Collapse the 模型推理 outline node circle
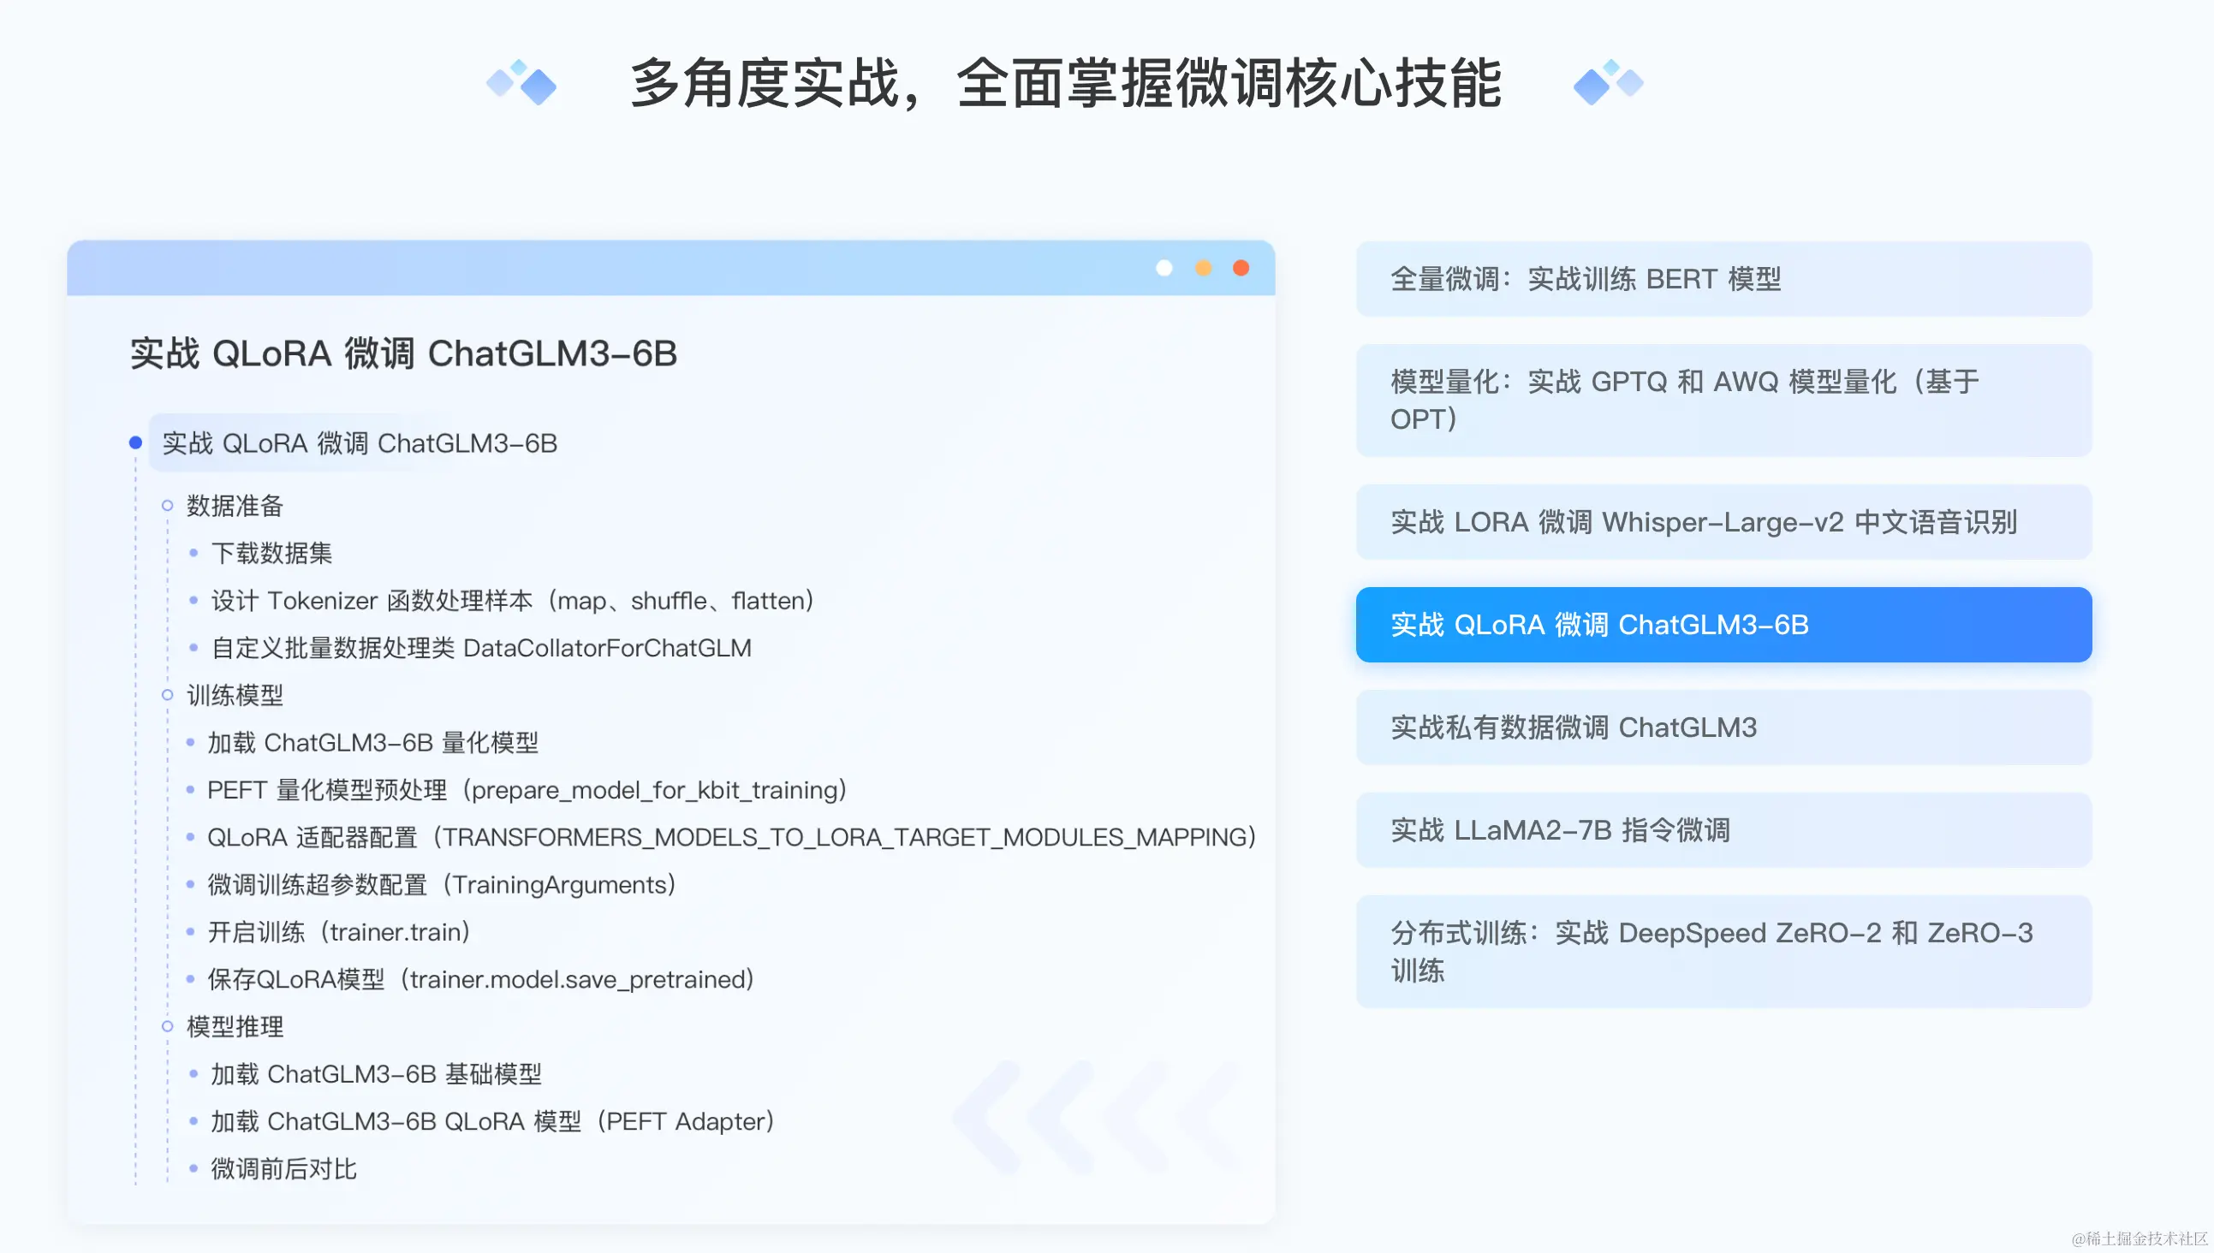Image resolution: width=2214 pixels, height=1253 pixels. click(x=168, y=1026)
